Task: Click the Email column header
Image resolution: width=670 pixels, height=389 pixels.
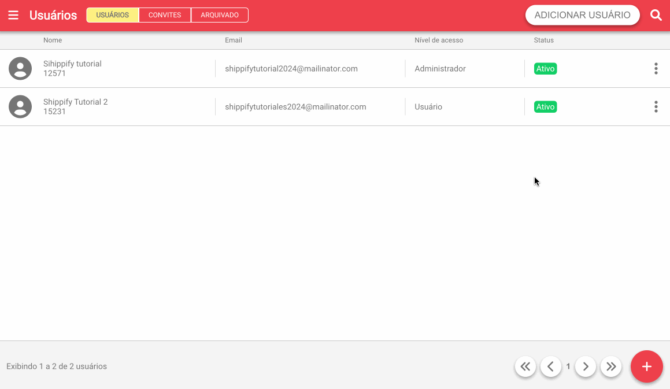Action: click(234, 40)
